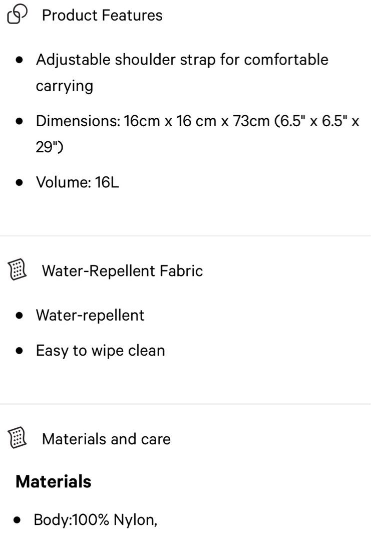Click the Water-Repellent Fabric swatch icon
Image resolution: width=371 pixels, height=541 pixels.
pos(17,269)
